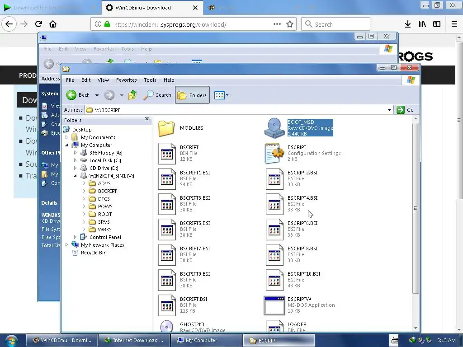Select the BSCRIPT1.BSI file icon
This screenshot has width=463, height=347.
(x=167, y=179)
